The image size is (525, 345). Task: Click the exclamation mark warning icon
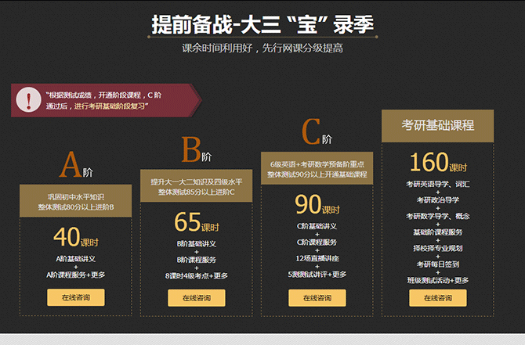click(x=29, y=99)
